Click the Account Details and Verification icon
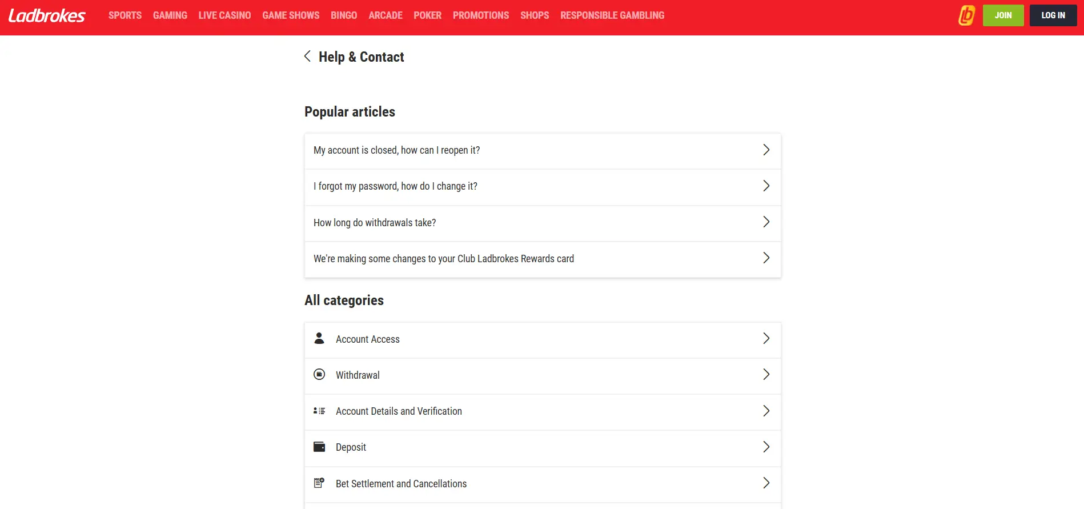 click(319, 411)
